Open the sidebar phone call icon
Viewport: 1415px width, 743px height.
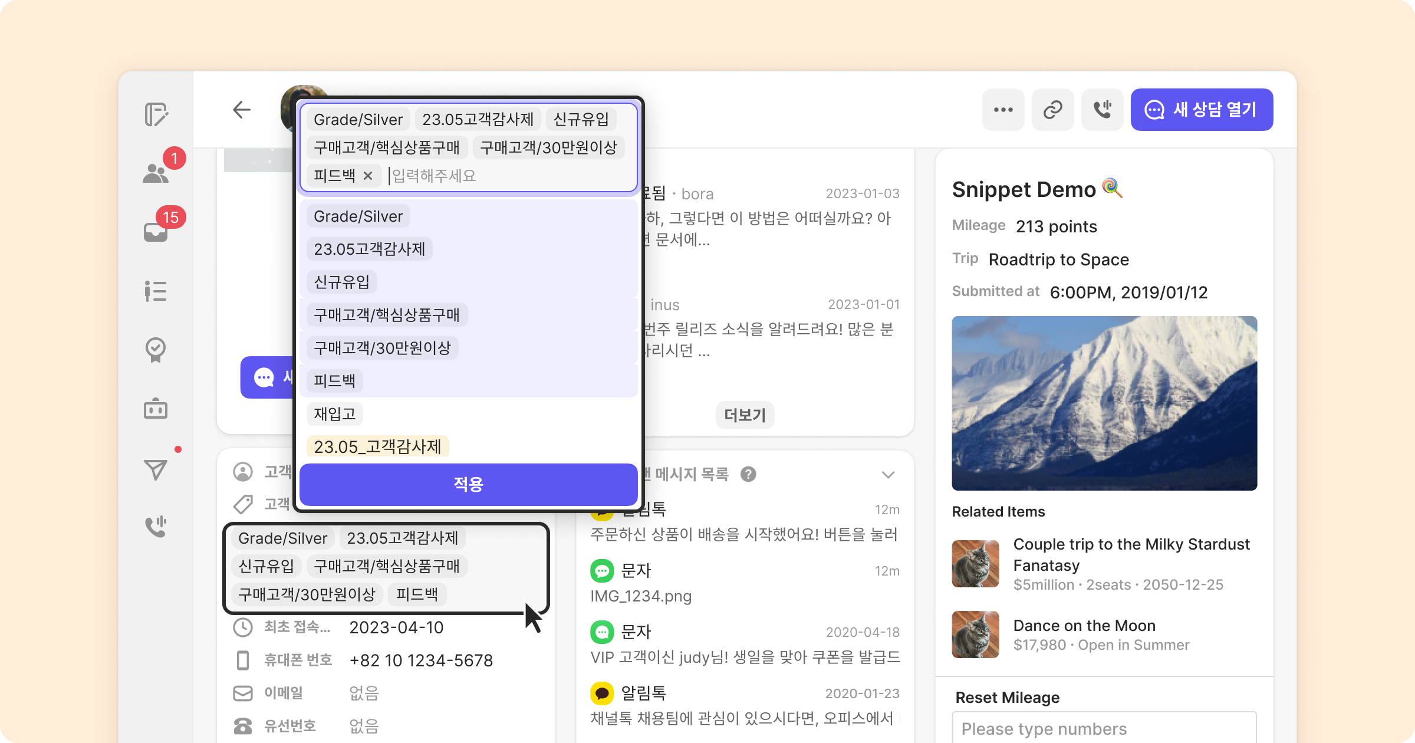(156, 526)
